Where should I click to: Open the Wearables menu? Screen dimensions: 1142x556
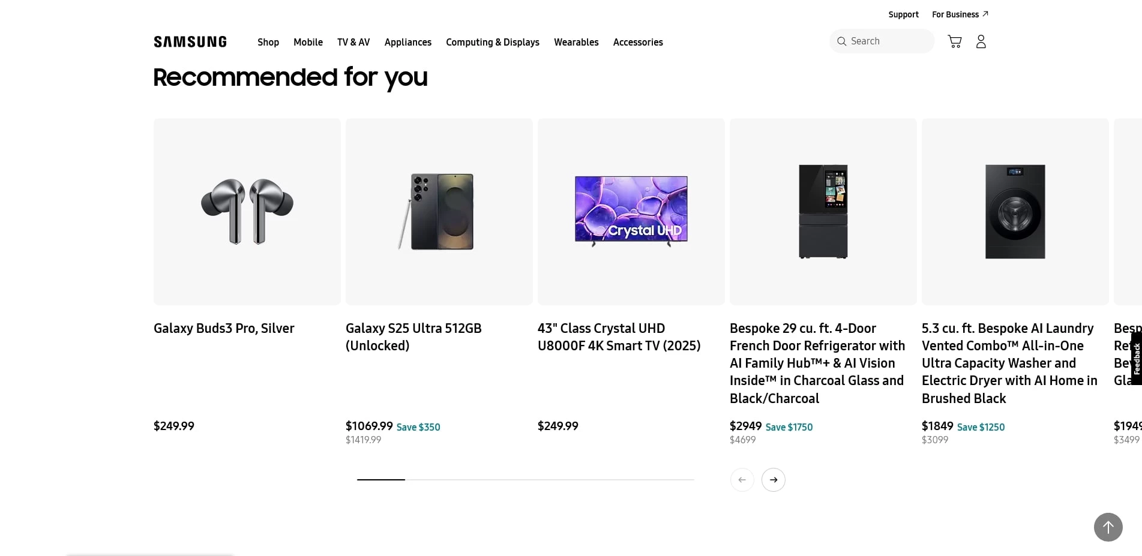click(x=576, y=42)
